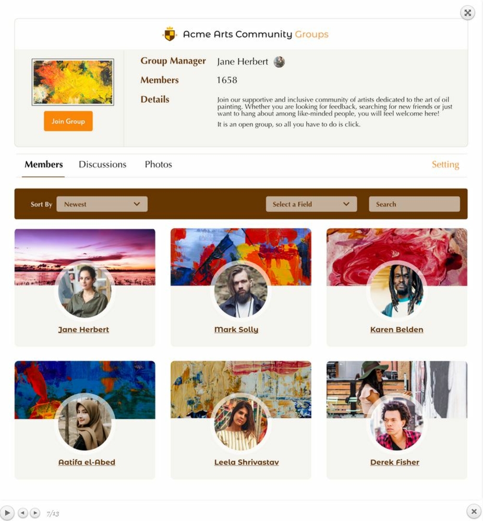Select the Members tab
Screen dimensions: 483x521
point(44,165)
